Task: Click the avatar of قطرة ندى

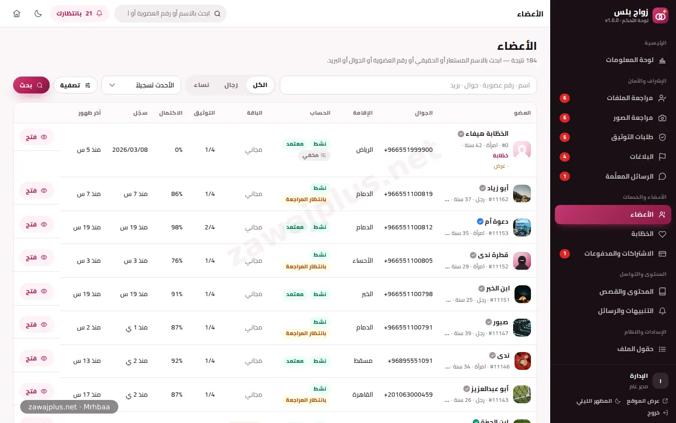Action: click(522, 261)
